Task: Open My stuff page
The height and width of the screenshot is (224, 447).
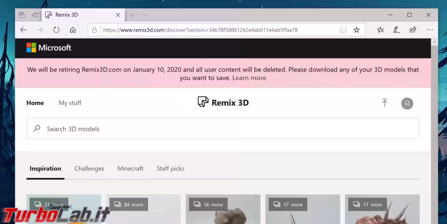Action: tap(70, 103)
